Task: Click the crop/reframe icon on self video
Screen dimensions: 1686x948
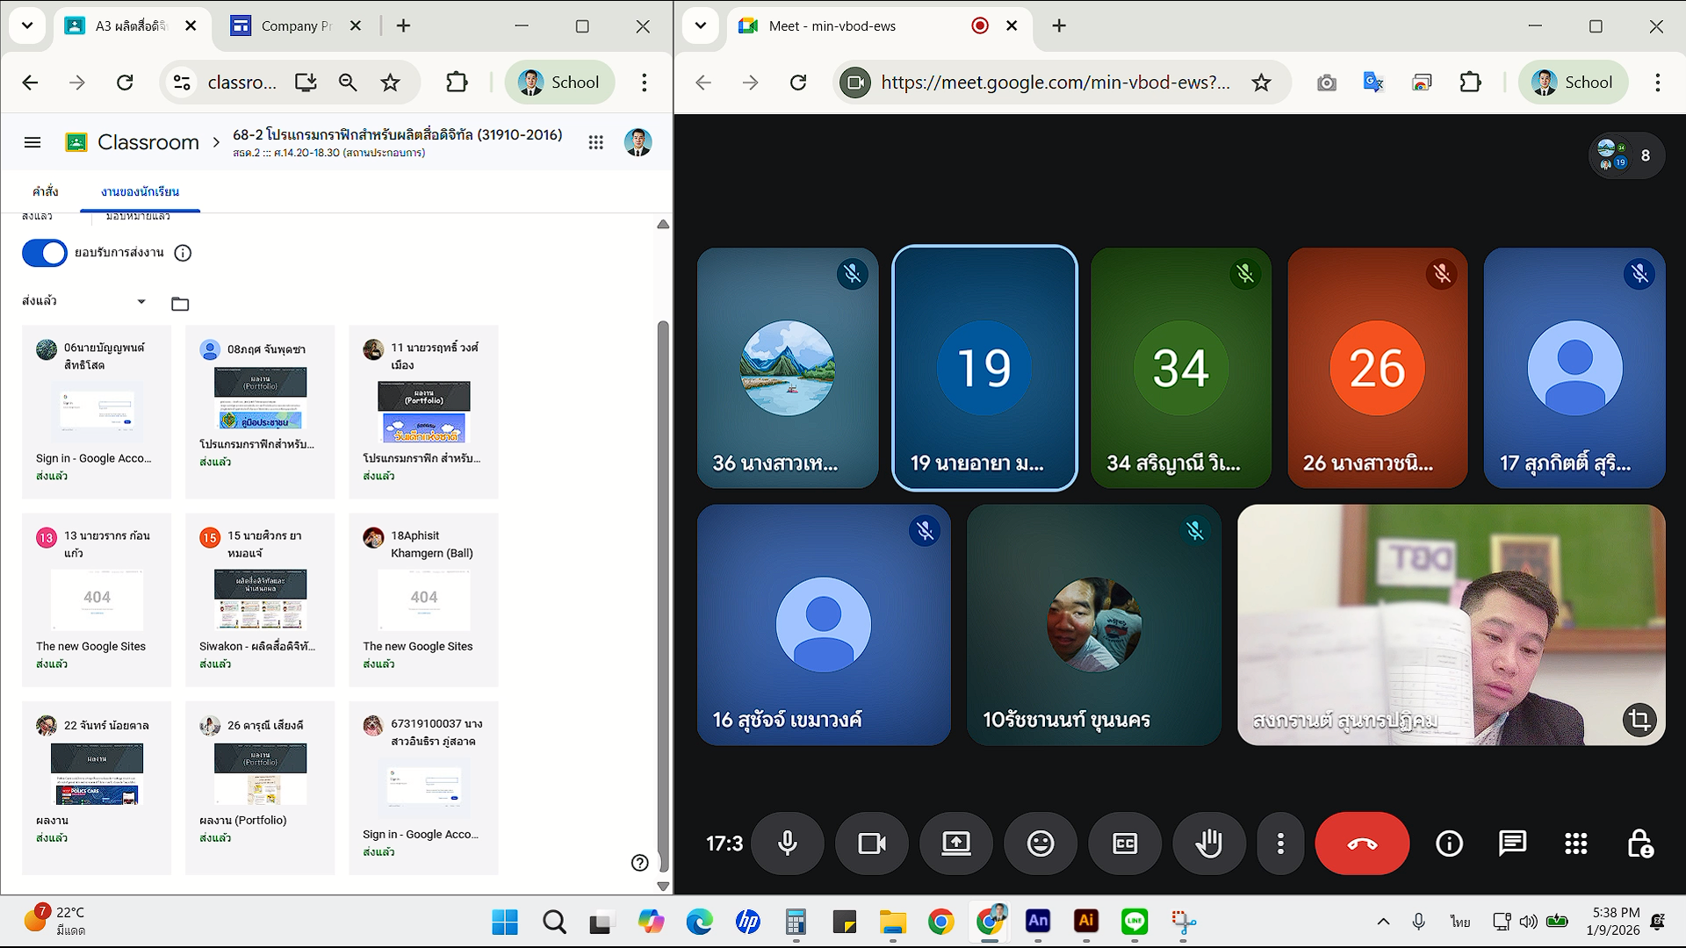Action: [1639, 720]
